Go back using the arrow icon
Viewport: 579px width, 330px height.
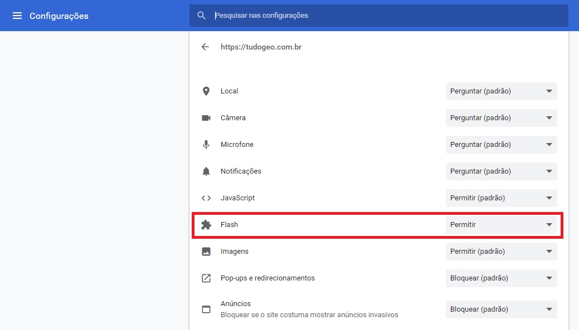coord(205,47)
